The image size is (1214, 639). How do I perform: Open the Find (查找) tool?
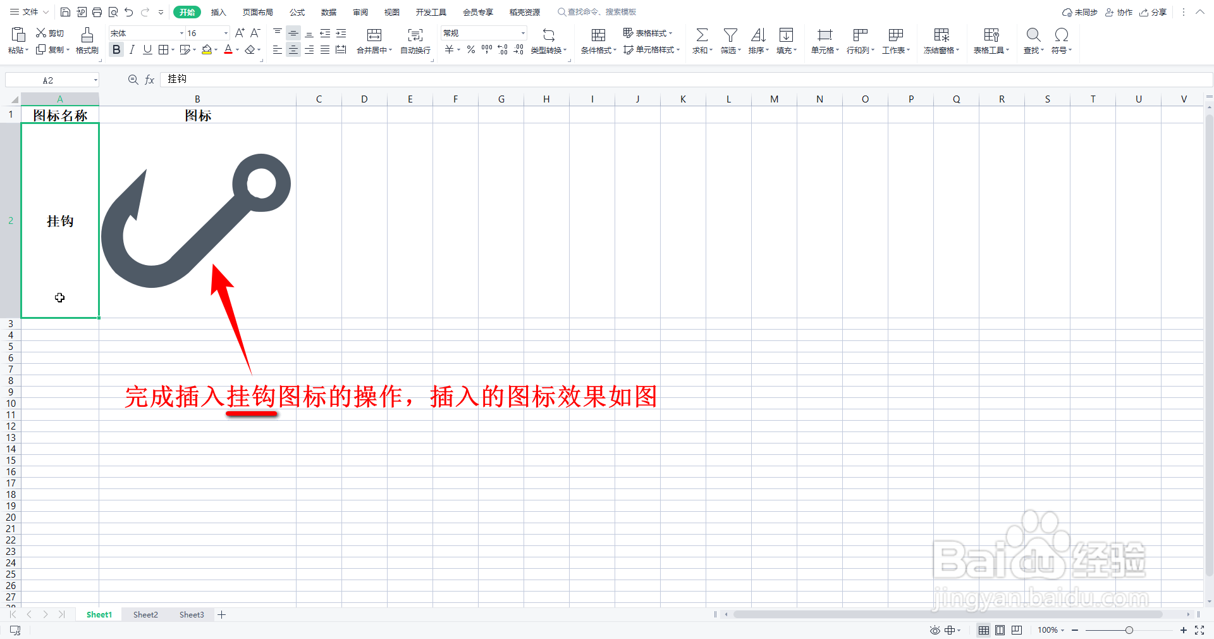1033,41
